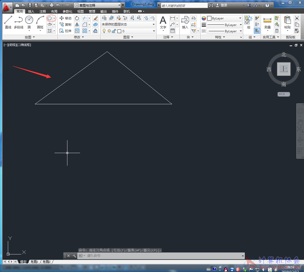The width and height of the screenshot is (304, 272).
Task: Toggle layer 0 lightbulb on/off icon
Action: coord(104,31)
